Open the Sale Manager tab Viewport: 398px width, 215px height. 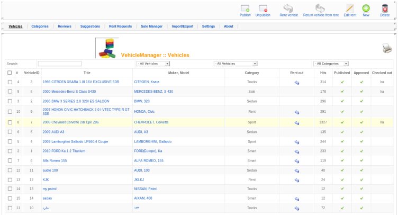(151, 26)
